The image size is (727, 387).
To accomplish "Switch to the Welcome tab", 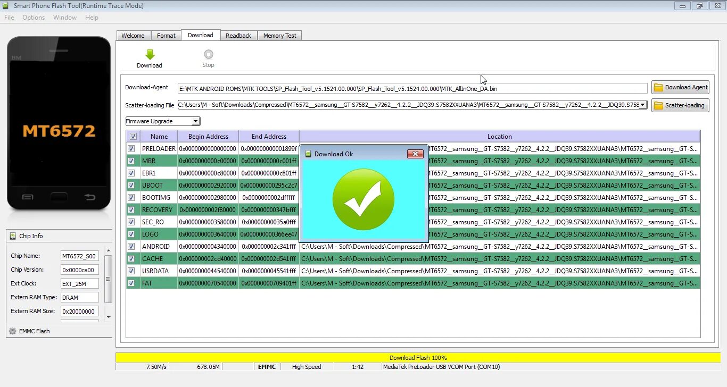I will (x=133, y=36).
